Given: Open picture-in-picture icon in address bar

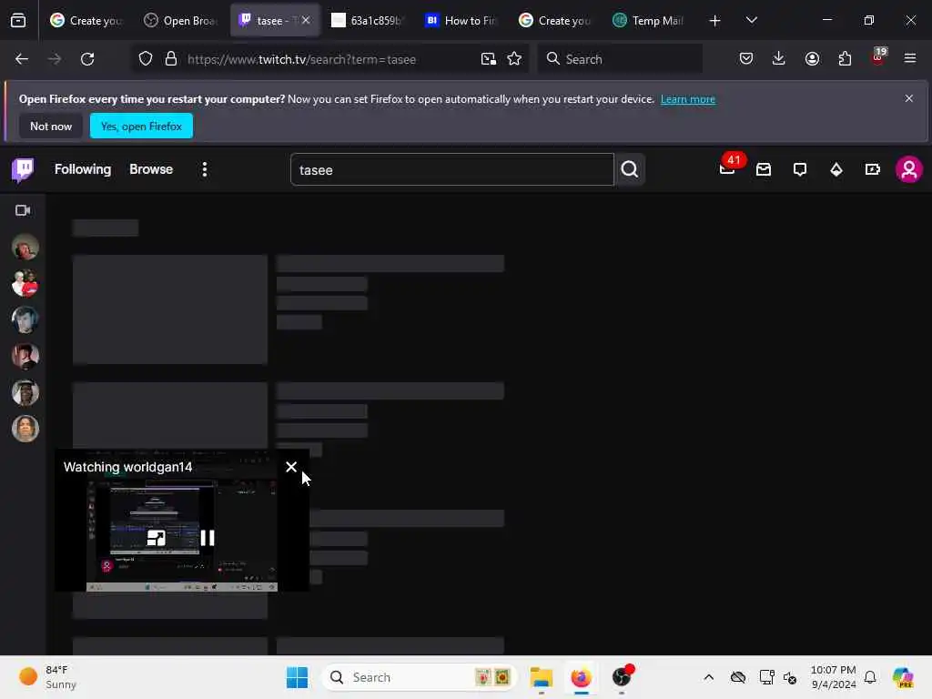Looking at the screenshot, I should [488, 59].
